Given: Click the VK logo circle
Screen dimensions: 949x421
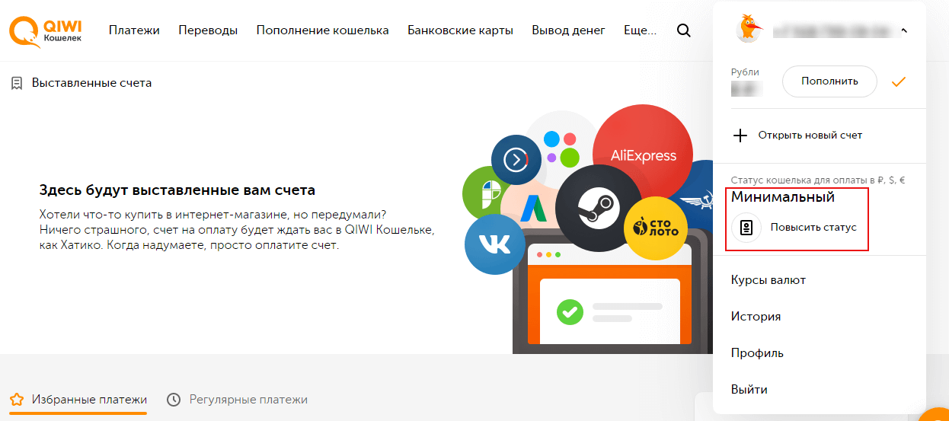Looking at the screenshot, I should click(495, 244).
